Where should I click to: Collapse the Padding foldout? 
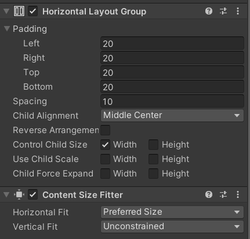point(7,28)
